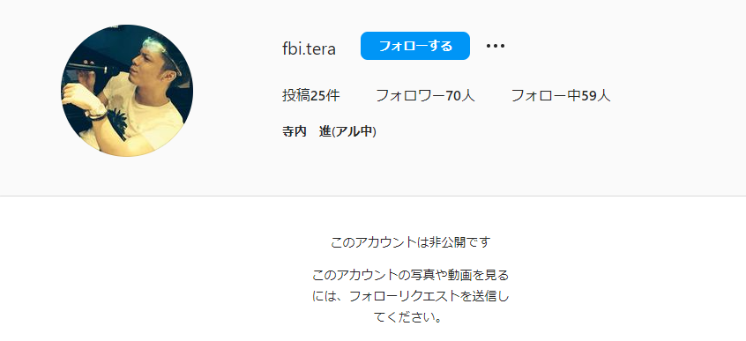Click the word 投稿 in the stats row
The height and width of the screenshot is (341, 746).
(x=296, y=95)
